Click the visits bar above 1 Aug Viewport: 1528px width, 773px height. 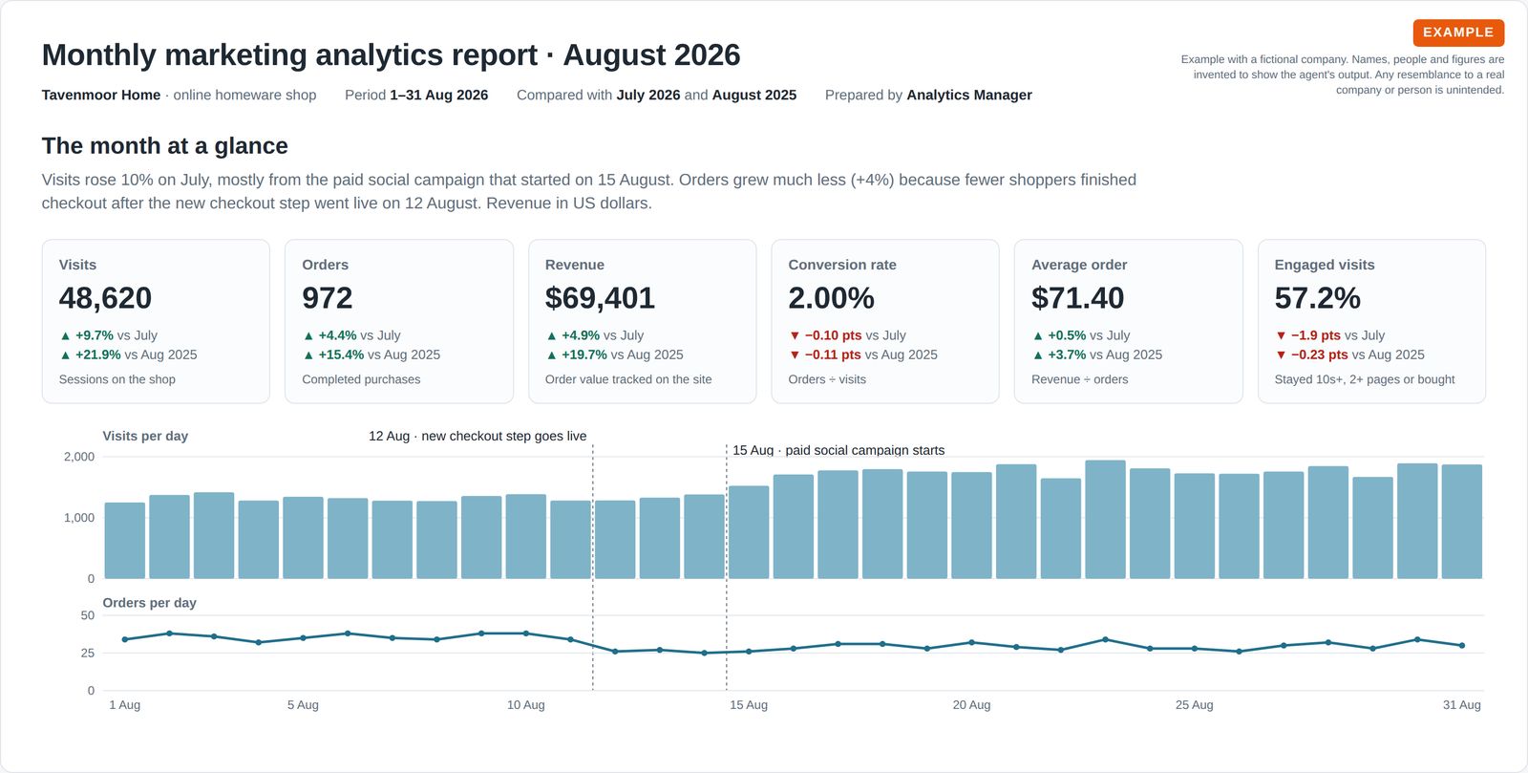[x=124, y=540]
